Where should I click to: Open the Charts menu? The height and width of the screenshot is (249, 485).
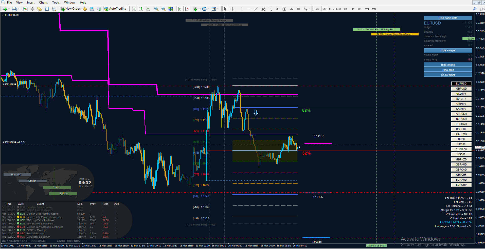(x=43, y=3)
